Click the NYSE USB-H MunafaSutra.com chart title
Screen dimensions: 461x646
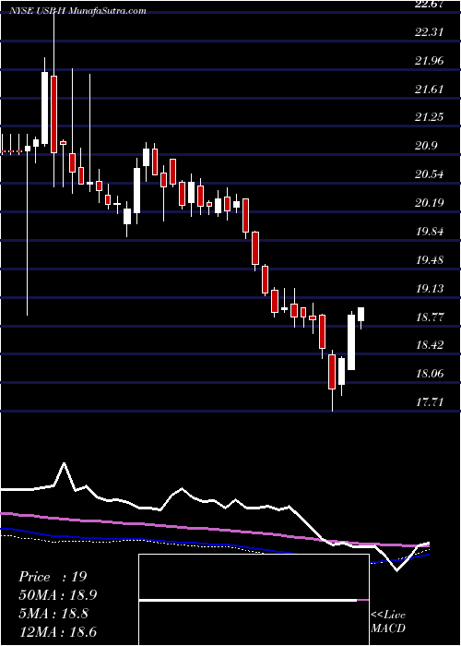77,11
